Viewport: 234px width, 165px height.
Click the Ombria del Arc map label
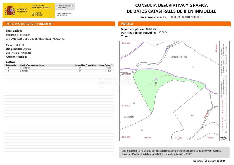click(x=178, y=57)
